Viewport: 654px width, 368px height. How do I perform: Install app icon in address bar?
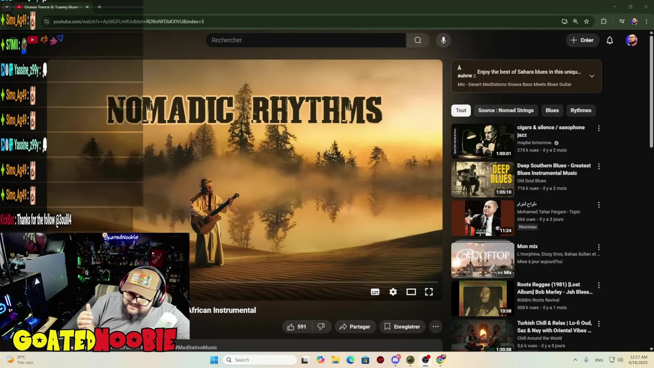point(564,21)
